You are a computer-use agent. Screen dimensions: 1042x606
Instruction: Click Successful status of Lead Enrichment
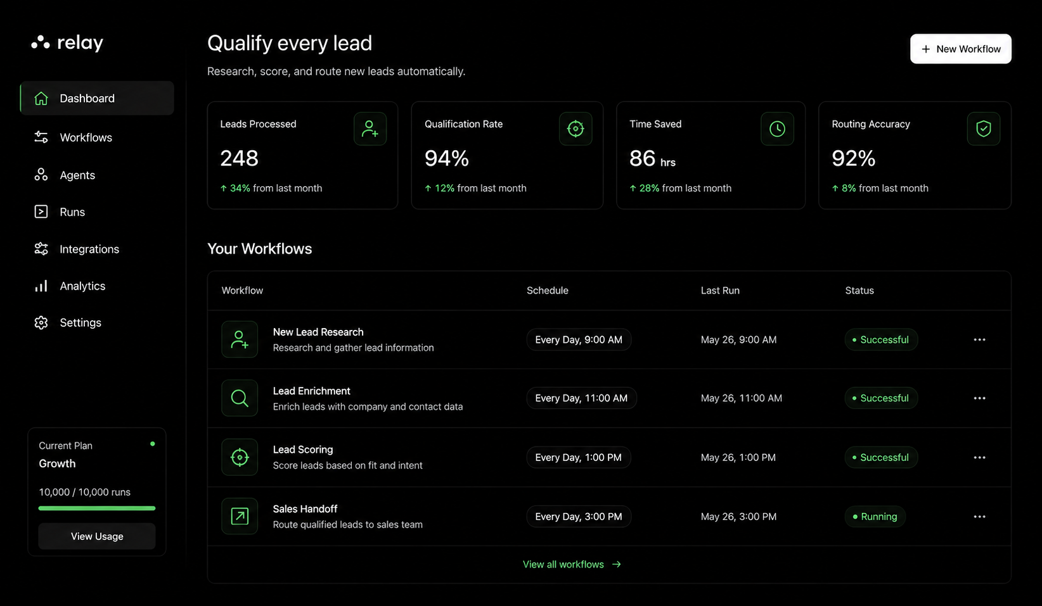(x=881, y=398)
